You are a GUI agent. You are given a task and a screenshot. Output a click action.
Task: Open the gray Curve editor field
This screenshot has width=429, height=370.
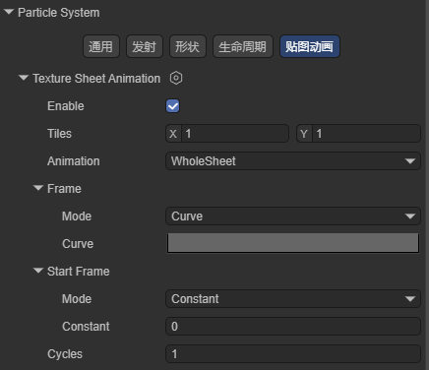[293, 243]
